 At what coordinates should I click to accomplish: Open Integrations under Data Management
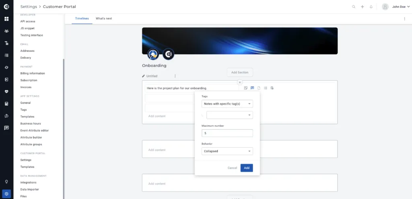29,183
